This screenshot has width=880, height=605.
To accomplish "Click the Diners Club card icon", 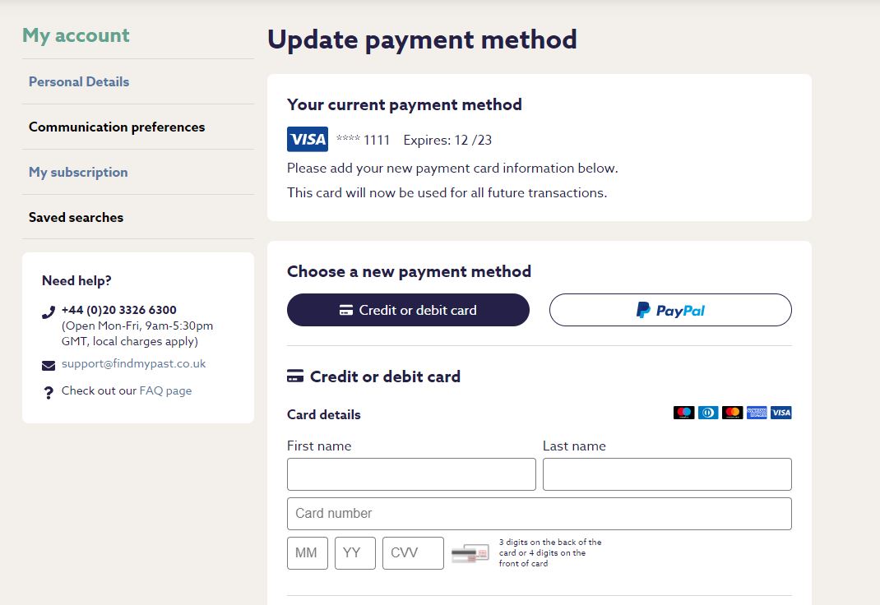I will [708, 413].
